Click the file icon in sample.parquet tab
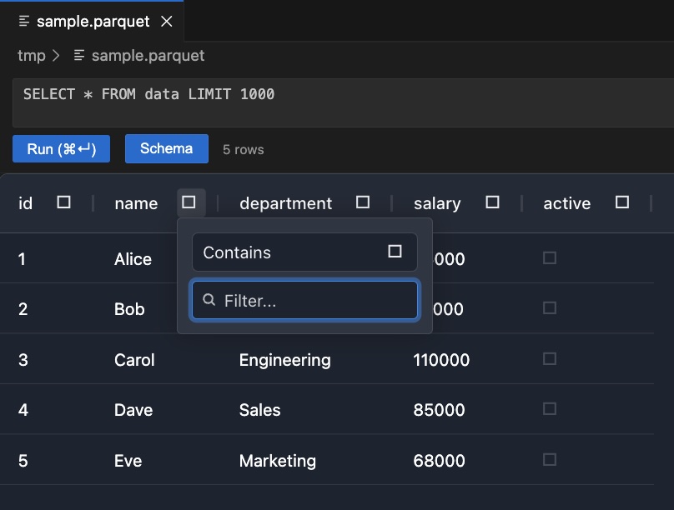 coord(24,21)
